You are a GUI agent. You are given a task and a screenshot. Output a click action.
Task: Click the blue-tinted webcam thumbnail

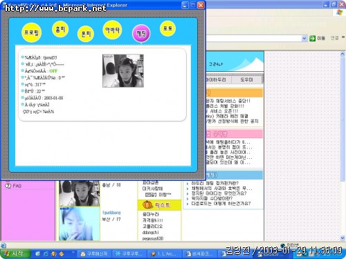pyautogui.click(x=80, y=224)
